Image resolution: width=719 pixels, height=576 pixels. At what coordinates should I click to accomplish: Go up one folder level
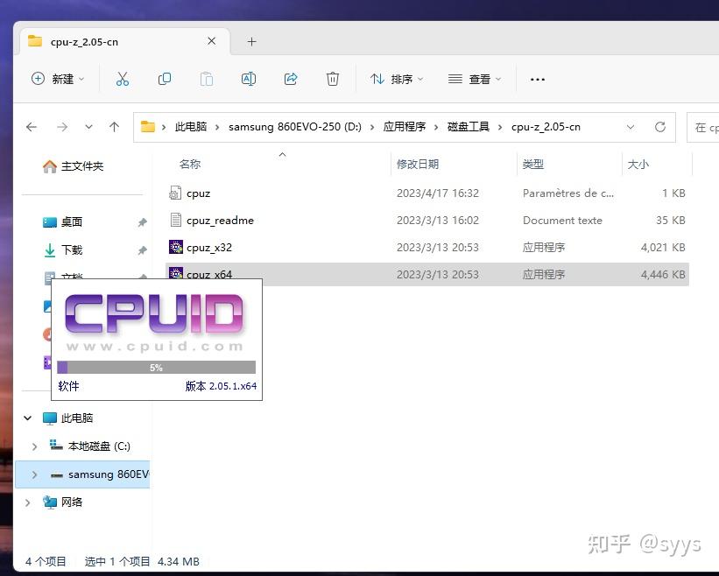tap(114, 127)
